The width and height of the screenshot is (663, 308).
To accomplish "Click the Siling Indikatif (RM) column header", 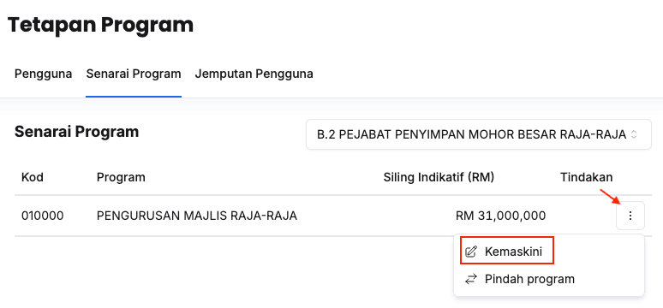I will tap(439, 177).
